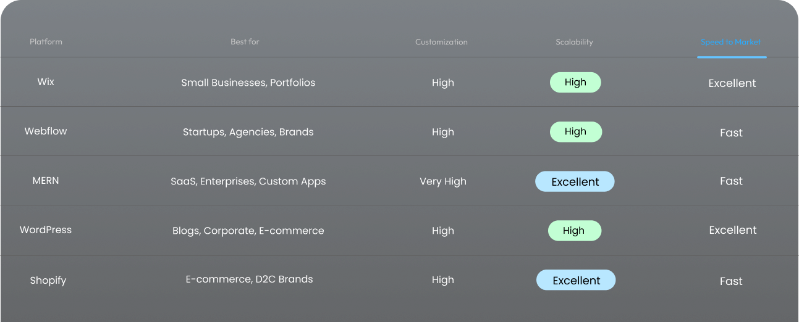Click Wix's High customization value
This screenshot has height=322, width=799.
click(x=442, y=83)
